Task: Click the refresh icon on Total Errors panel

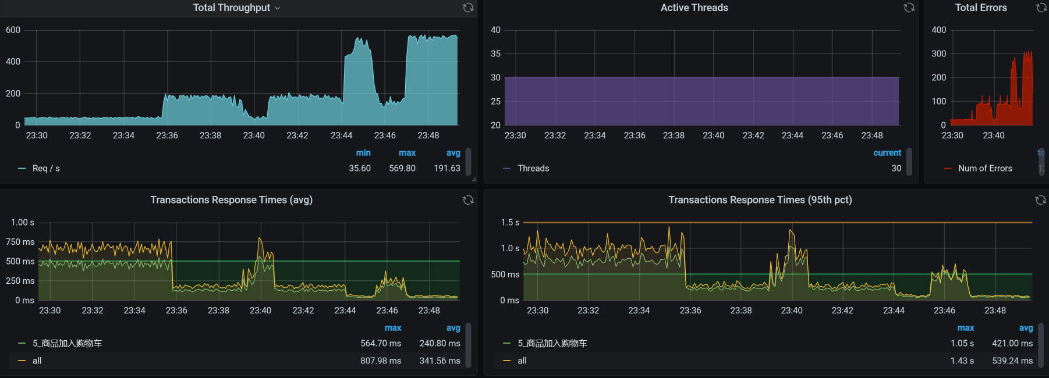Action: [x=1041, y=8]
